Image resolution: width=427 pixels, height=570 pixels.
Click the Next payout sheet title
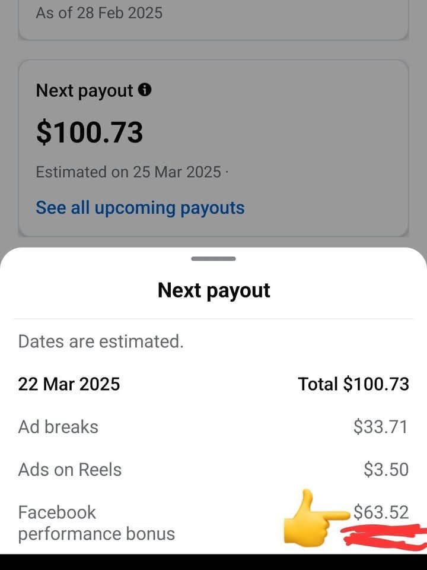click(213, 290)
